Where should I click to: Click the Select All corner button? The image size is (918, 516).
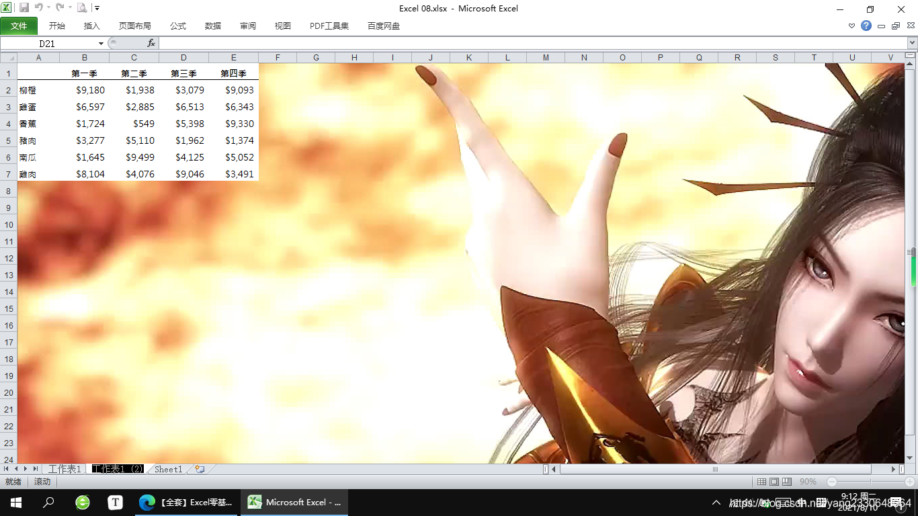[9, 57]
